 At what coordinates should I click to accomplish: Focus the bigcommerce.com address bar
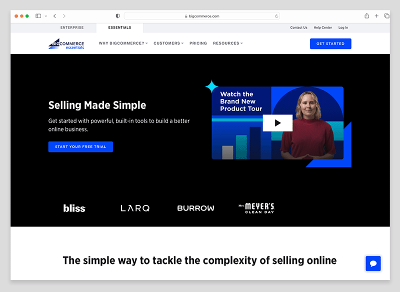[x=202, y=16]
